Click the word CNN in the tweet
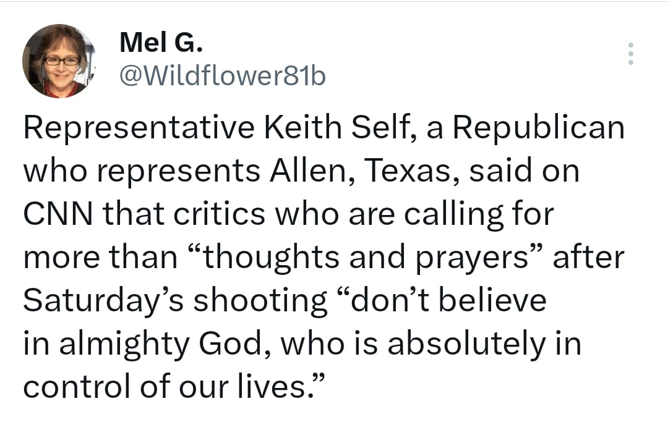This screenshot has width=668, height=430. (x=58, y=214)
